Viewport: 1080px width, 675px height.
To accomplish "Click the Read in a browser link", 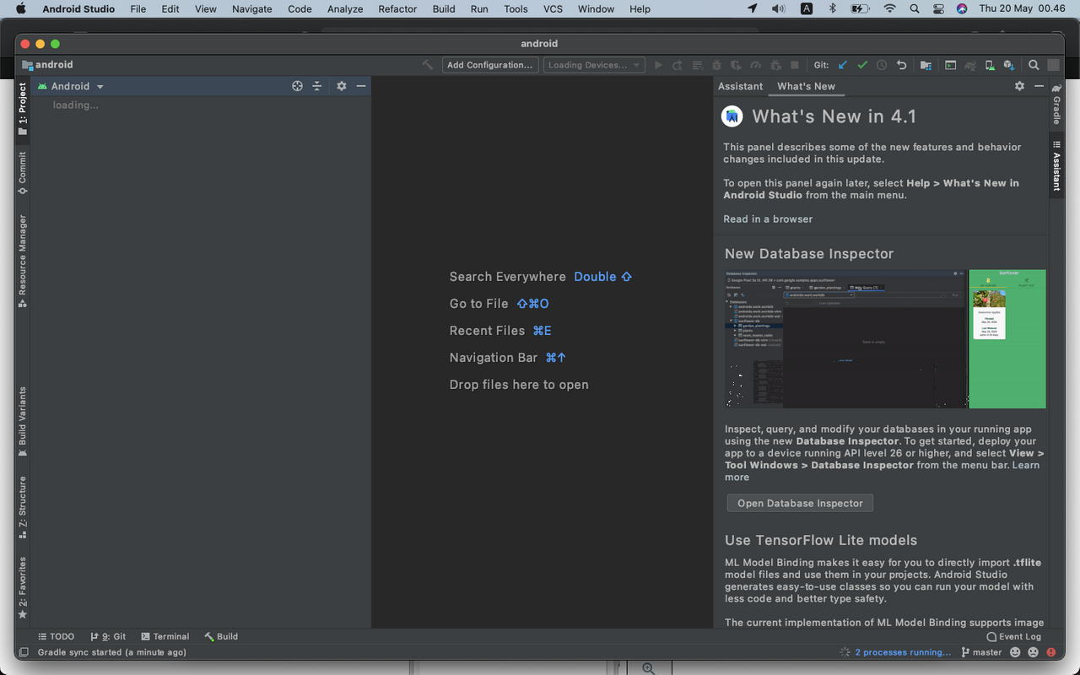I will pos(768,219).
